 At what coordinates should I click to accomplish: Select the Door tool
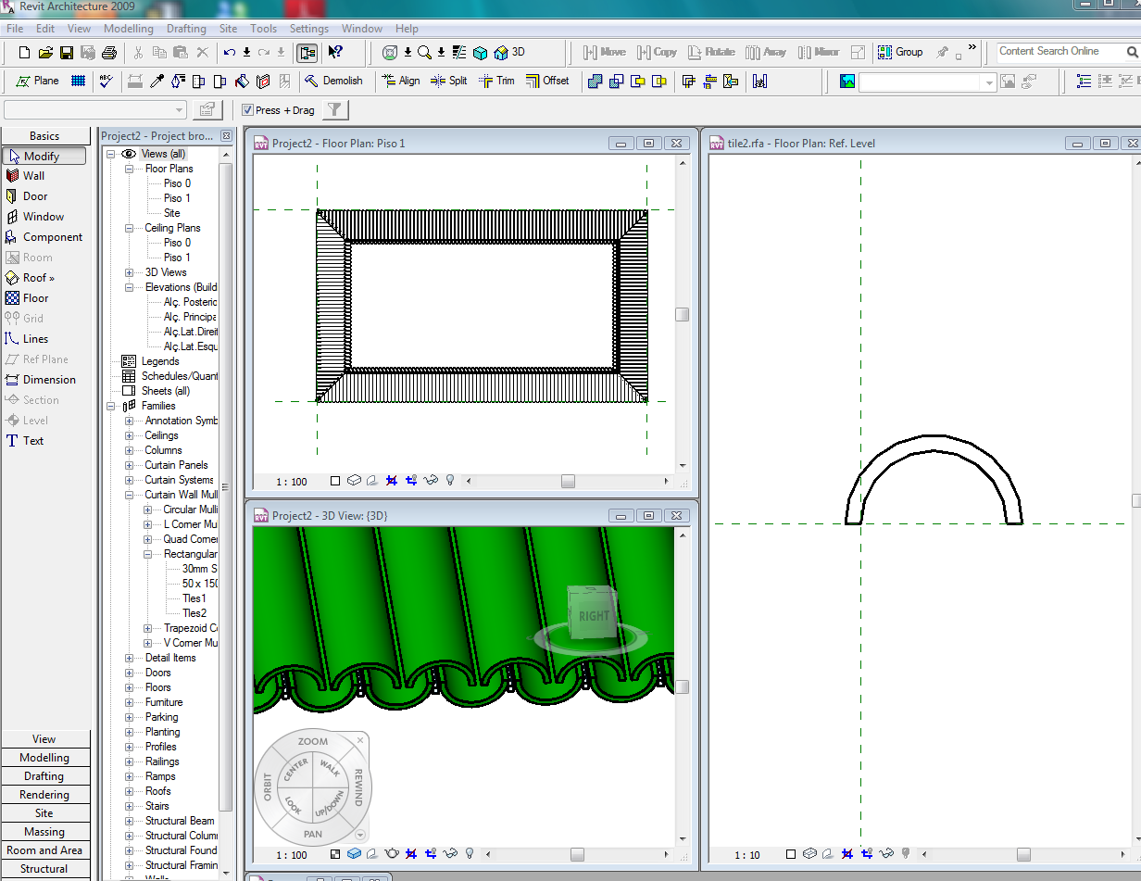(x=35, y=196)
